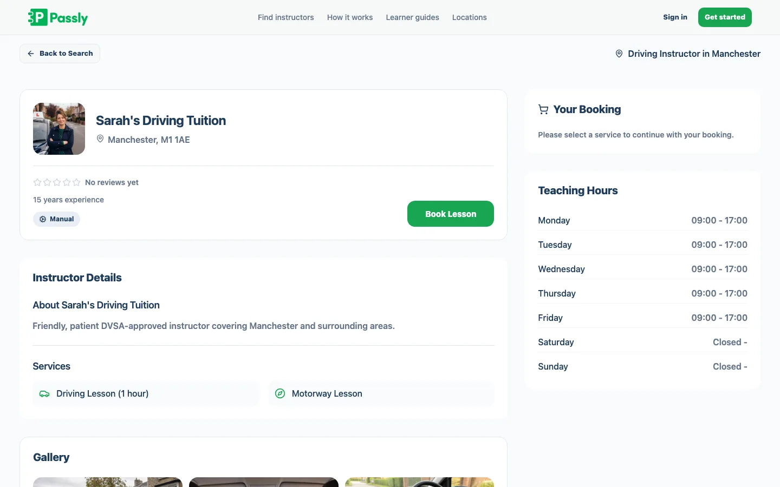The image size is (780, 487).
Task: Click the Monday teaching hours row
Action: point(643,220)
